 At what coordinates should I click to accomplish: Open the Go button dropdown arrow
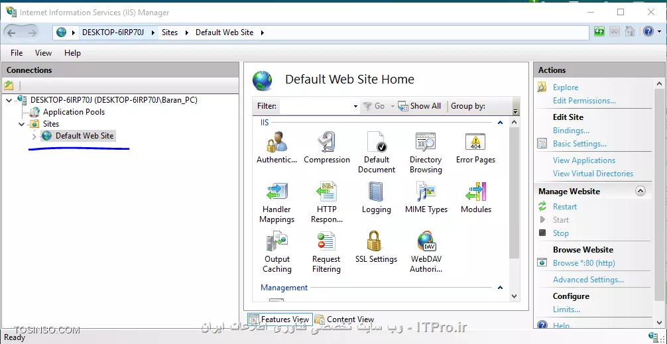(393, 106)
